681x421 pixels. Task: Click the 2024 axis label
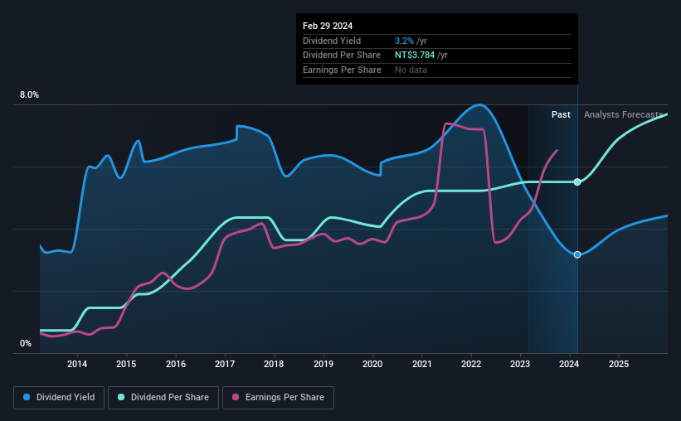[569, 364]
